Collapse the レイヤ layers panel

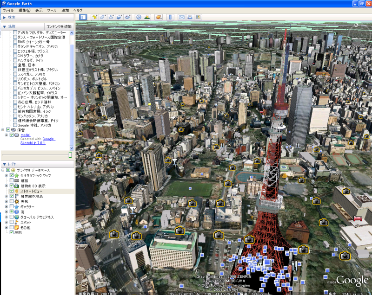[4, 164]
